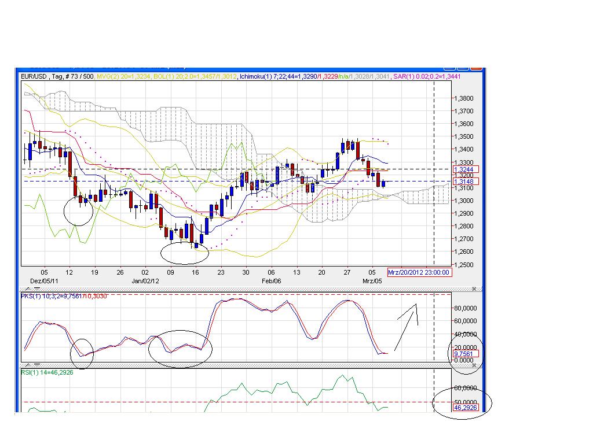Viewport: 593px width, 444px height.
Task: Click the Jan/02/12 date axis label
Action: point(145,282)
